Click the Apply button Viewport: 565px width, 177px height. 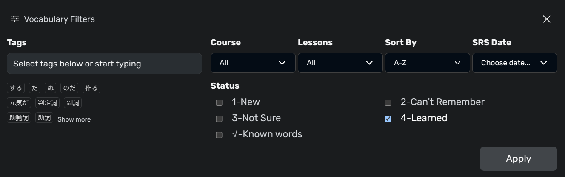[519, 159]
